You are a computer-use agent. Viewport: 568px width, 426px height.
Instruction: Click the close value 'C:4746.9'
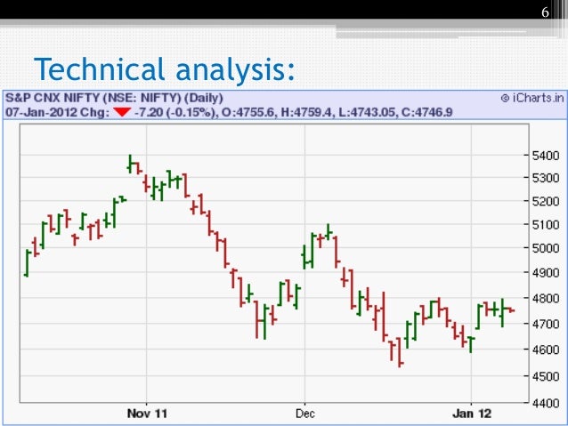coord(426,112)
